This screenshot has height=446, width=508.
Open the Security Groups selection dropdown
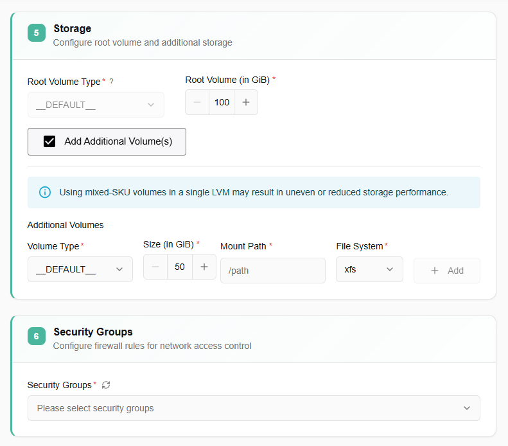pyautogui.click(x=254, y=408)
